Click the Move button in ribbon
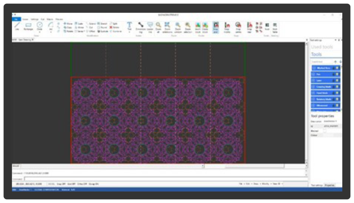Viewport: 354px width, 203px height. [68, 23]
